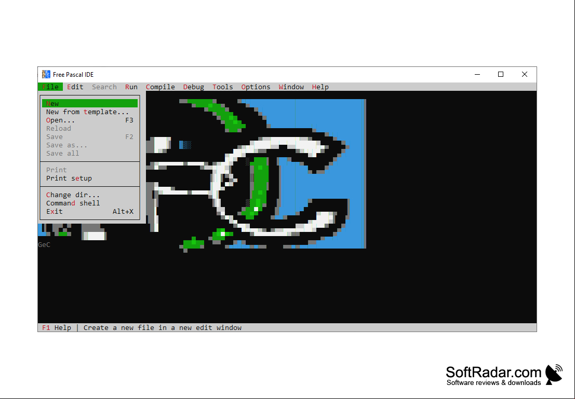
Task: Click the greyed Reload entry
Action: 90,129
